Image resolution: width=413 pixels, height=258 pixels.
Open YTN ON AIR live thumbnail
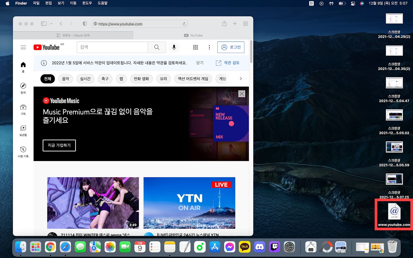point(189,203)
